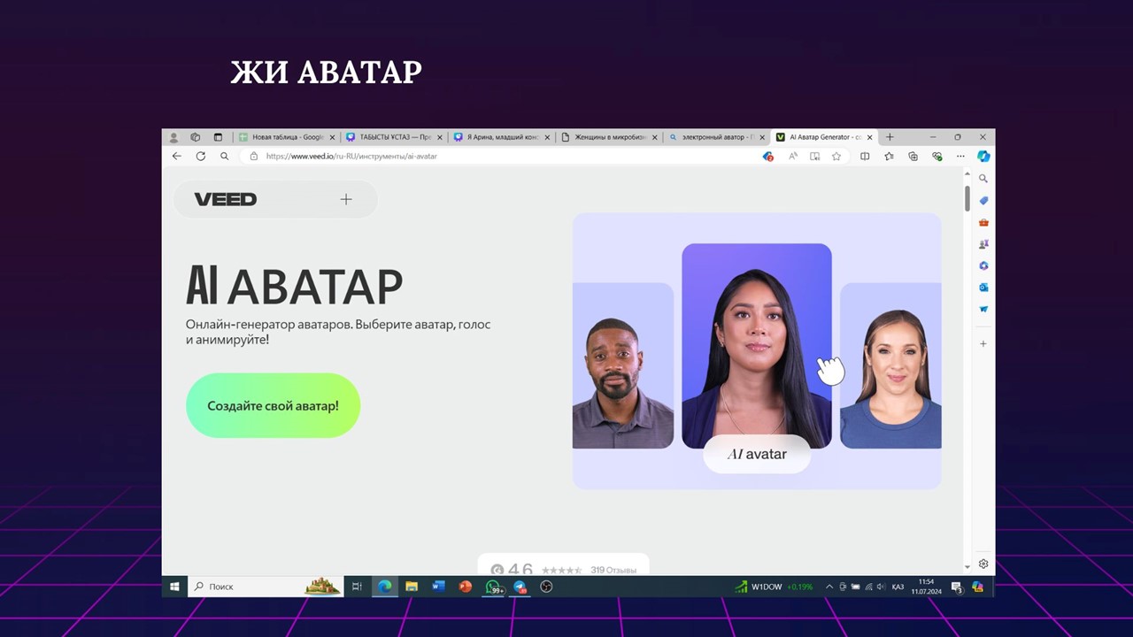The image size is (1133, 637).
Task: Open Task View on taskbar
Action: pos(357,587)
